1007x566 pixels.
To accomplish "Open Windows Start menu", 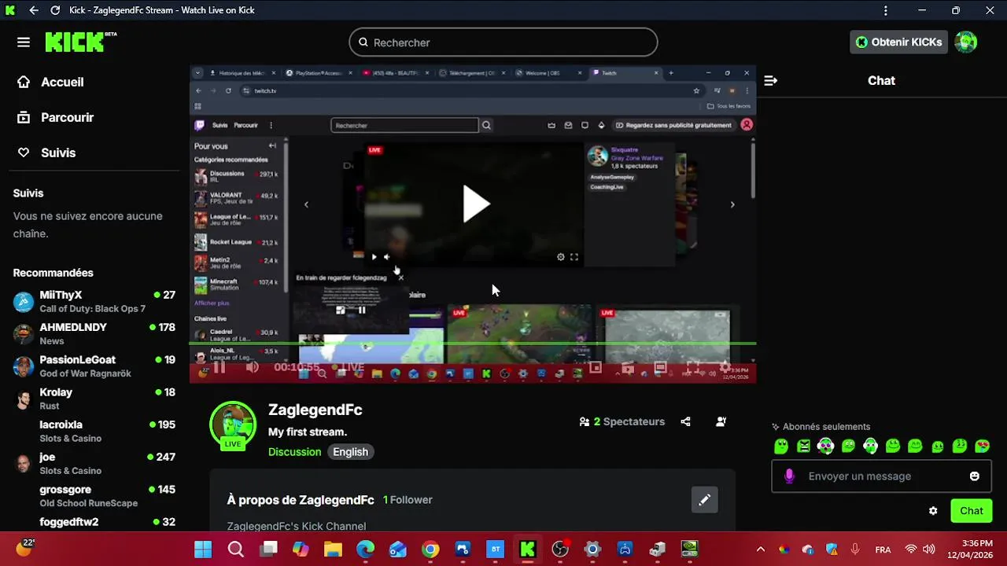I will (203, 549).
